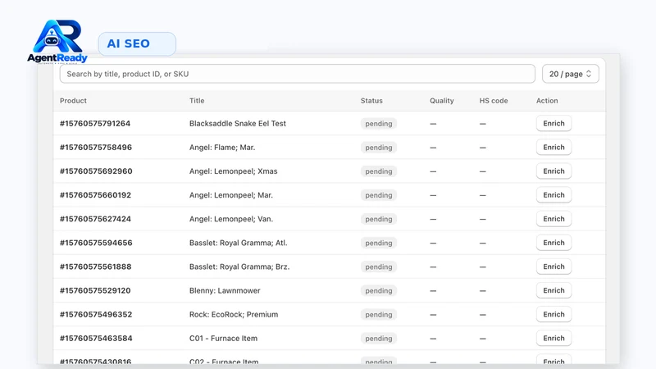The width and height of the screenshot is (656, 369).
Task: Click the HS code column header
Action: 494,100
